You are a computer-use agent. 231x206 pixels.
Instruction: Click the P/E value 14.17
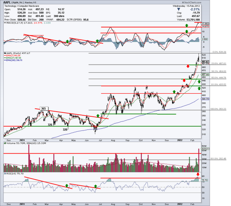pyautogui.click(x=61, y=9)
